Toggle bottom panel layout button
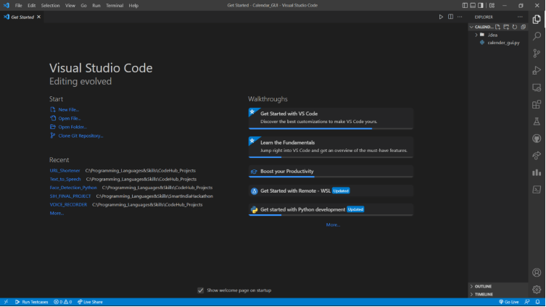 point(473,5)
